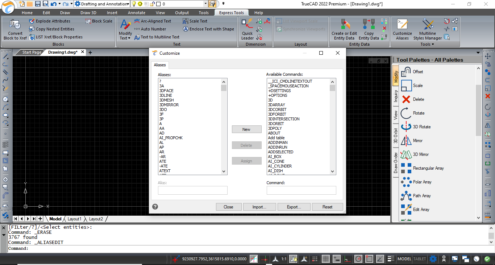Click the Copy Entity Data tool
The height and width of the screenshot is (265, 495).
(x=369, y=29)
